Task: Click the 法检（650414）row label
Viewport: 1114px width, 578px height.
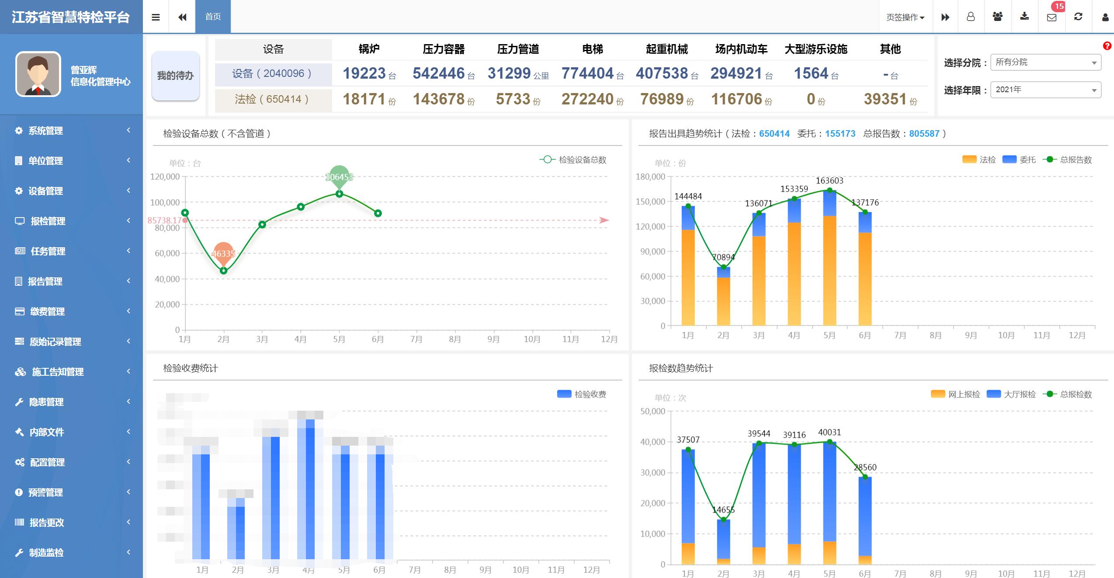Action: 273,100
